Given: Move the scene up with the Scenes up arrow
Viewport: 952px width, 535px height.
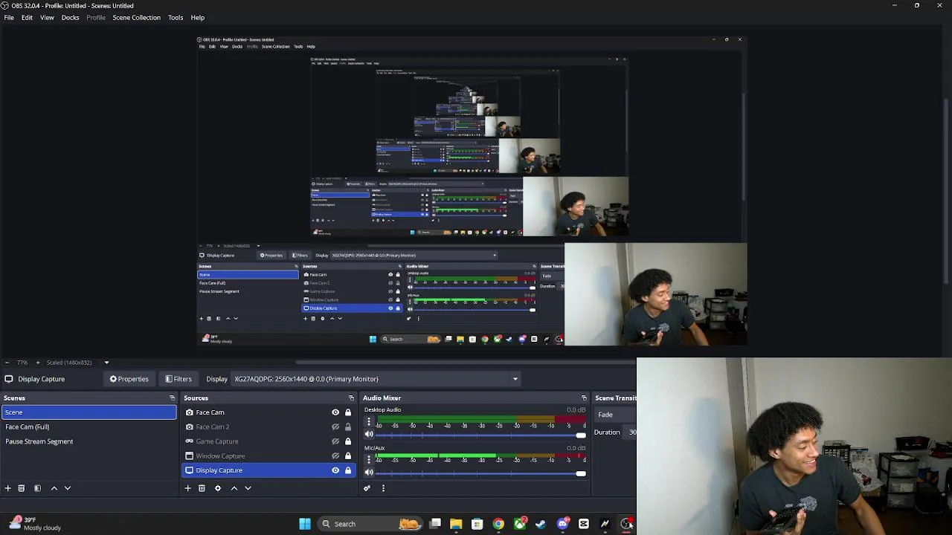Looking at the screenshot, I should 54,488.
